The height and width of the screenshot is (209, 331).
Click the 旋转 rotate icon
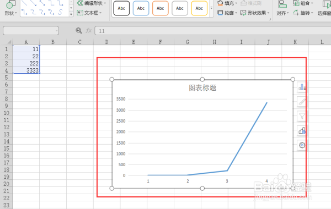(x=296, y=13)
